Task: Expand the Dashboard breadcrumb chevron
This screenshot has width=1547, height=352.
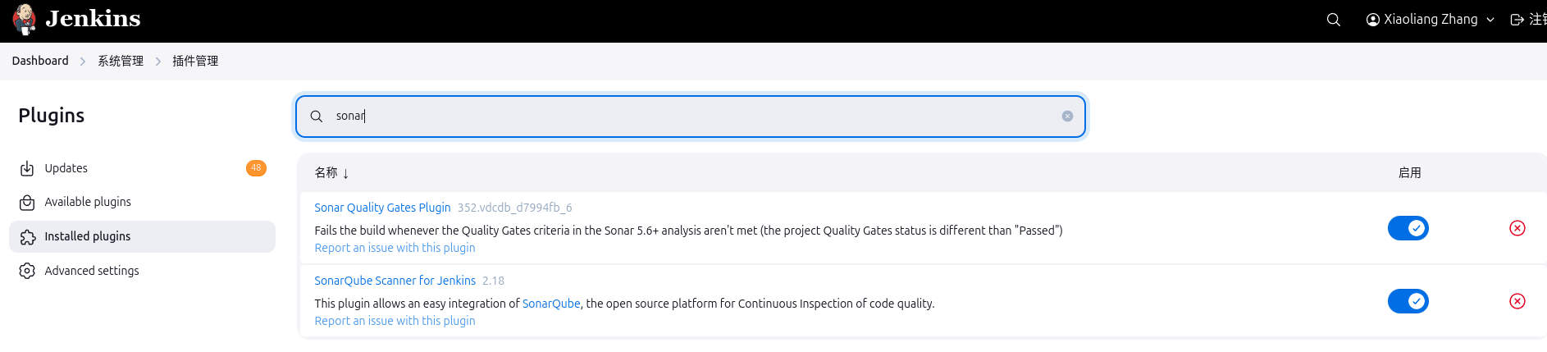Action: [x=83, y=62]
